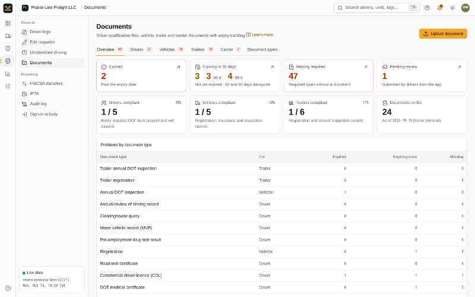This screenshot has width=475, height=297.
Task: Open Audit log in sidebar
Action: pyautogui.click(x=52, y=104)
